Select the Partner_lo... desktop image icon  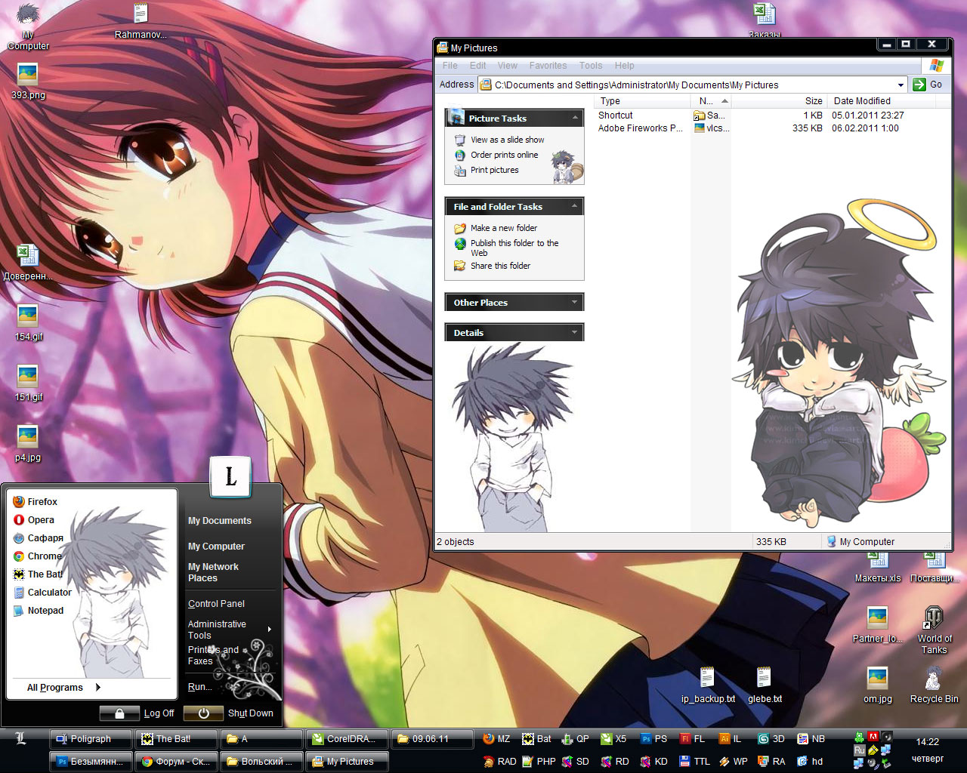pyautogui.click(x=877, y=624)
